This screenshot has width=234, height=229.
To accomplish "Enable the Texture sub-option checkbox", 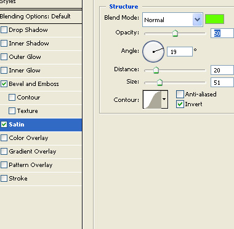I will point(12,111).
